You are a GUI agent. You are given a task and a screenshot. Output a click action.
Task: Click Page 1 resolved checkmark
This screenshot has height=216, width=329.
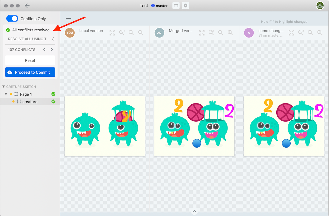pyautogui.click(x=53, y=94)
